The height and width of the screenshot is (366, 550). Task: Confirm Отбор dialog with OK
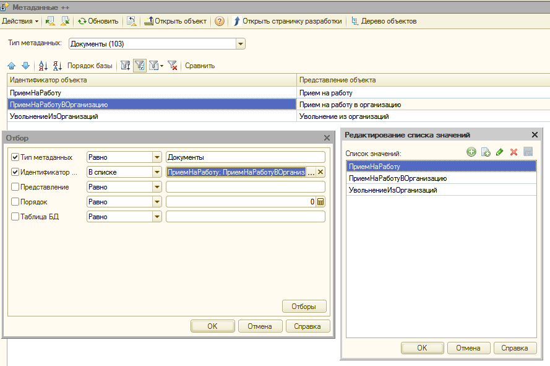click(x=213, y=326)
